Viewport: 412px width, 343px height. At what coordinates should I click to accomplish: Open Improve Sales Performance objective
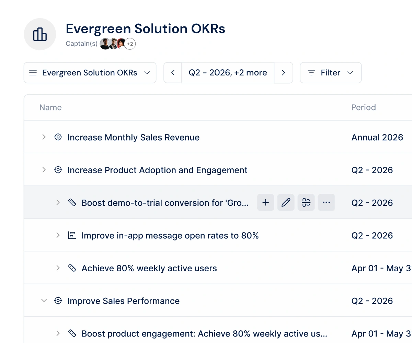click(124, 301)
